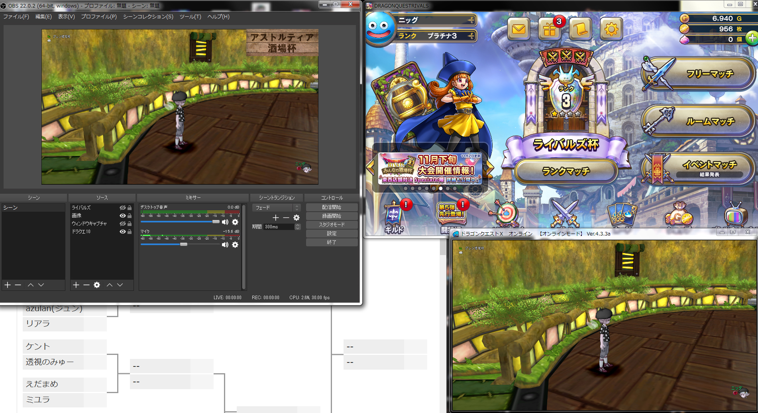The width and height of the screenshot is (758, 413).
Task: Mute the デスクトップ音声 speaker
Action: tap(225, 222)
